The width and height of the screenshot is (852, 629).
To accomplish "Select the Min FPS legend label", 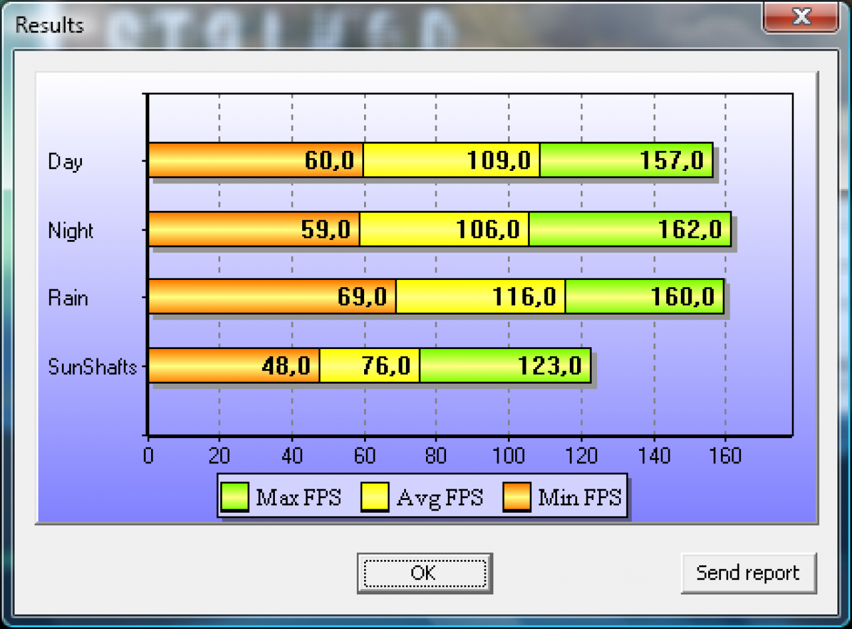I will 580,497.
